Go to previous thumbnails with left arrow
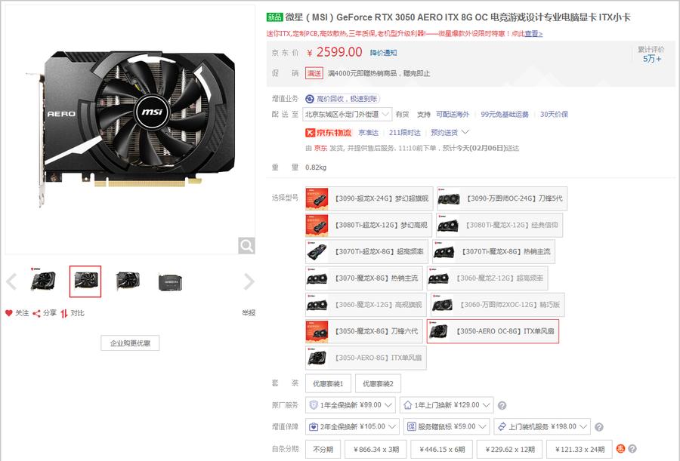The image size is (680, 461). point(11,281)
